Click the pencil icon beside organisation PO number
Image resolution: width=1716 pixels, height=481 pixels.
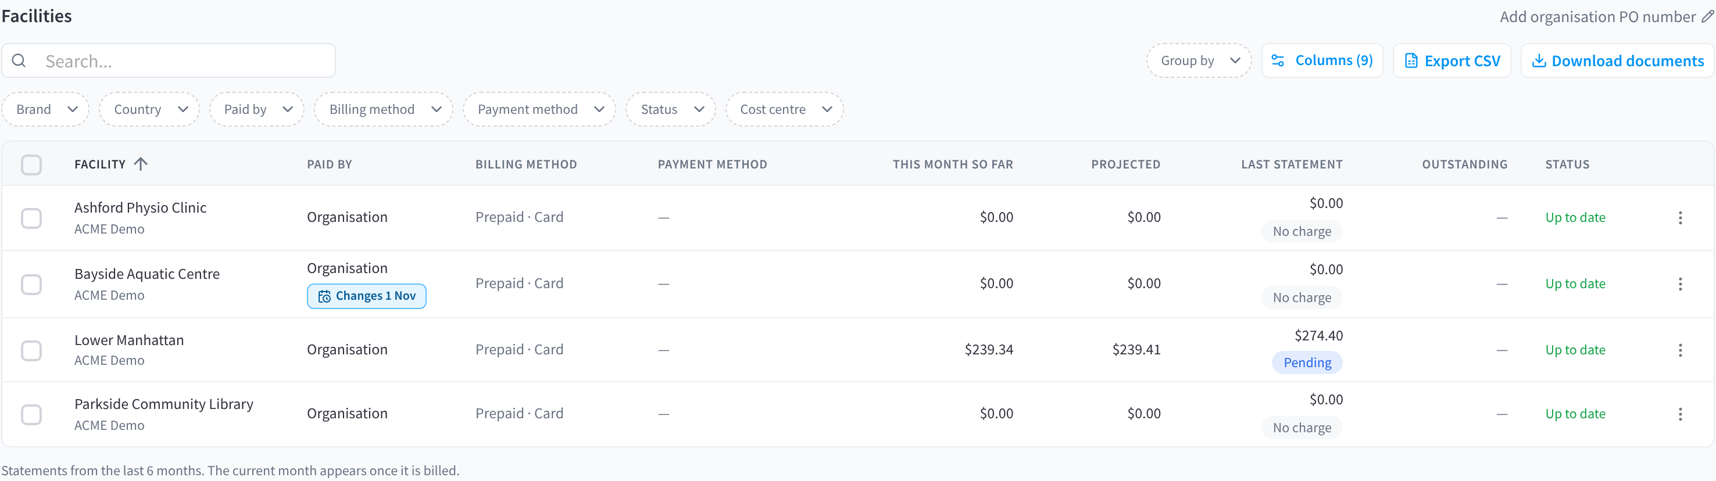[x=1707, y=17]
